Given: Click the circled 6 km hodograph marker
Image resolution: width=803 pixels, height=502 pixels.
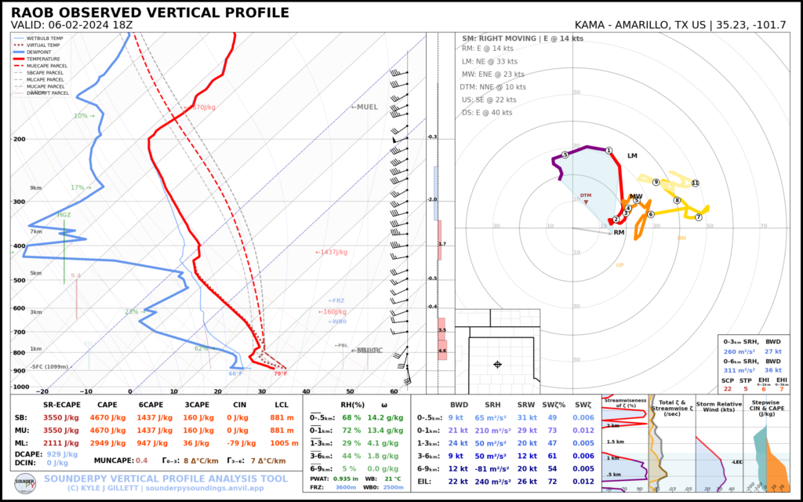Looking at the screenshot, I should click(650, 214).
